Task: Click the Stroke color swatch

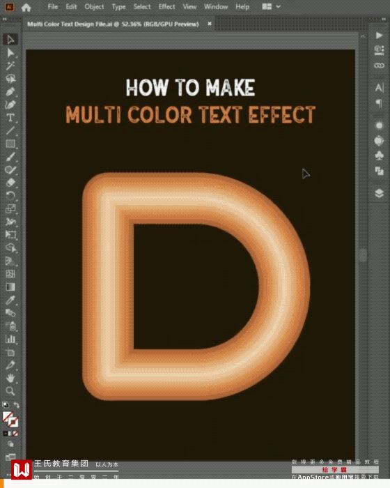Action: tap(13, 422)
